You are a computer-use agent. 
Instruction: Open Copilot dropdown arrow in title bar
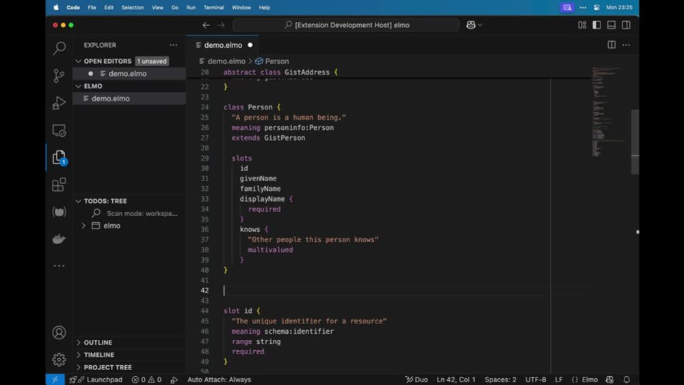click(480, 25)
